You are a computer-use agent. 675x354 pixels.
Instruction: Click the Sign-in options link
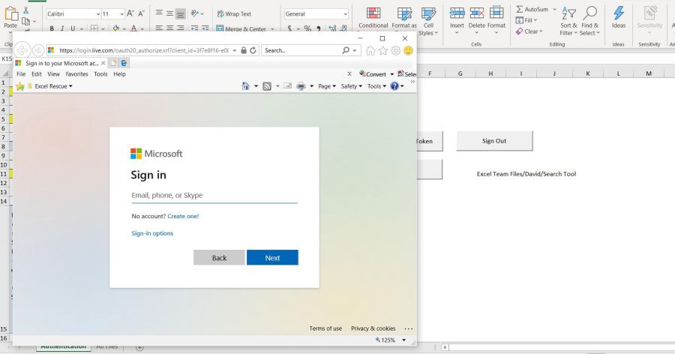[x=152, y=233]
